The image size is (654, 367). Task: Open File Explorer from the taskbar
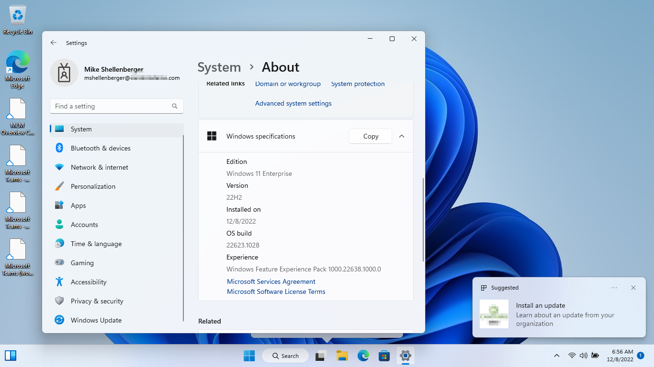342,356
